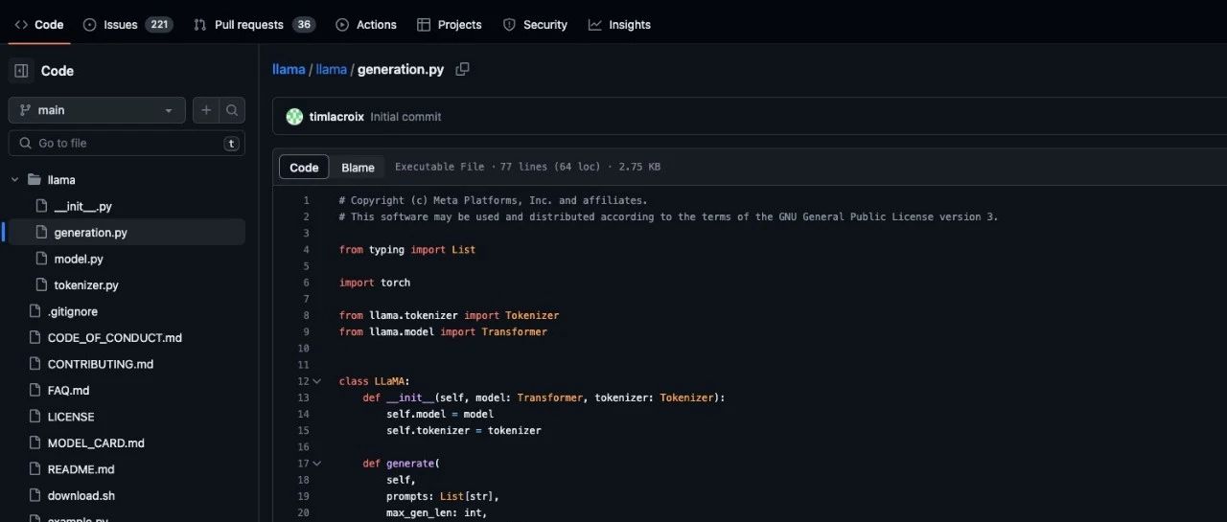1227x522 pixels.
Task: Collapse class LLaMA at line 12
Action: tap(317, 381)
